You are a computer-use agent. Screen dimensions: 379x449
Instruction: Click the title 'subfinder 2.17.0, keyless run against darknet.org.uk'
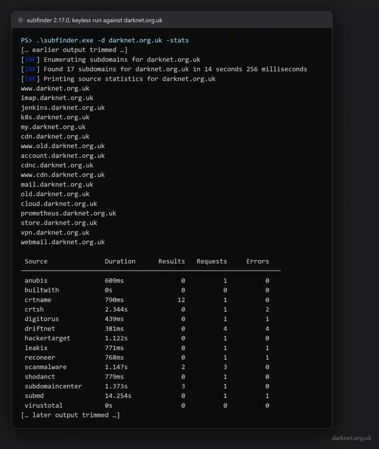click(x=95, y=20)
